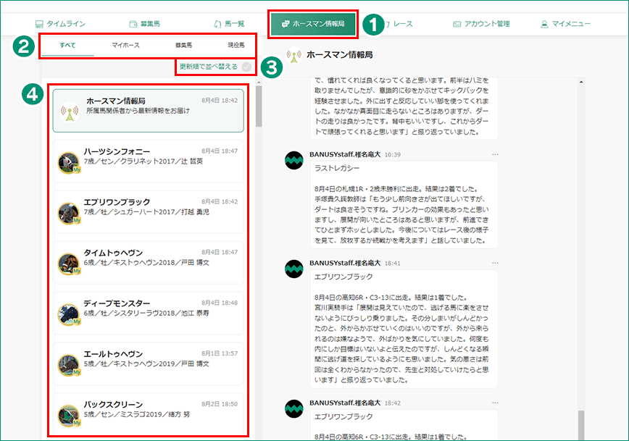The image size is (629, 441).
Task: Open the マイメニュー tab
Action: tap(566, 24)
